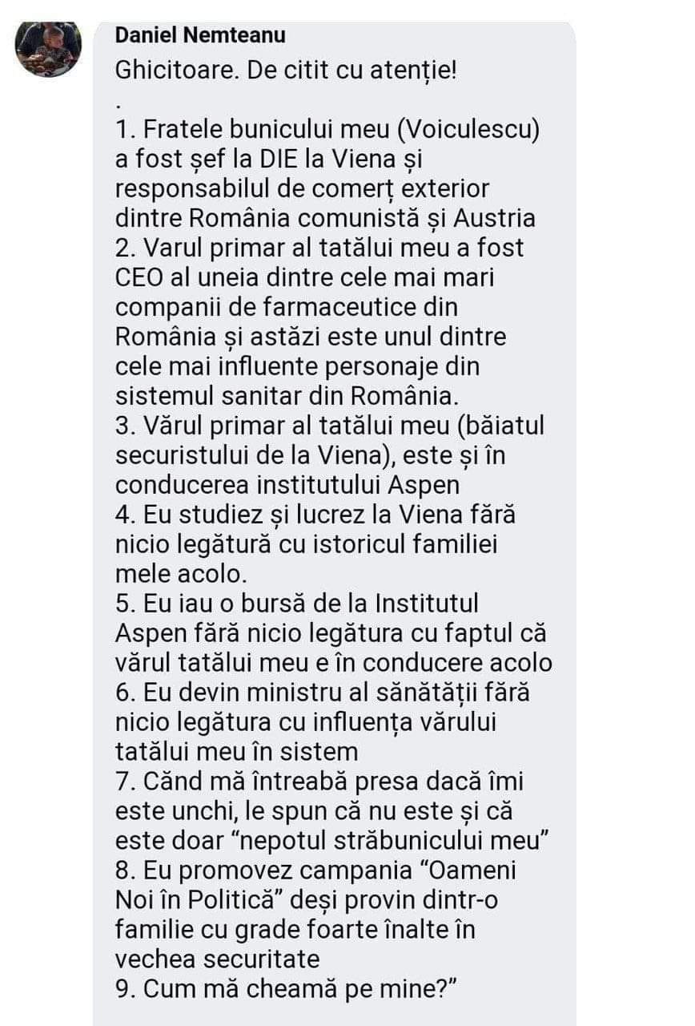Click point 6 "Eu devin ministru al sănătății"
The image size is (695, 1026).
pos(322,691)
